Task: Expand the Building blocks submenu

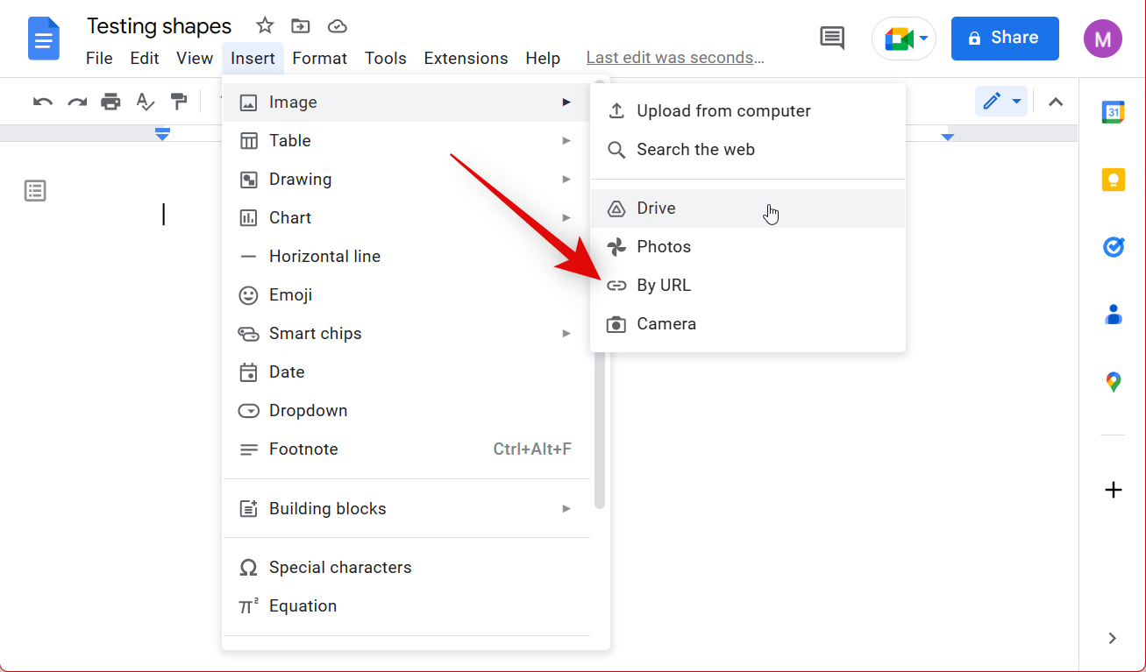Action: click(406, 509)
